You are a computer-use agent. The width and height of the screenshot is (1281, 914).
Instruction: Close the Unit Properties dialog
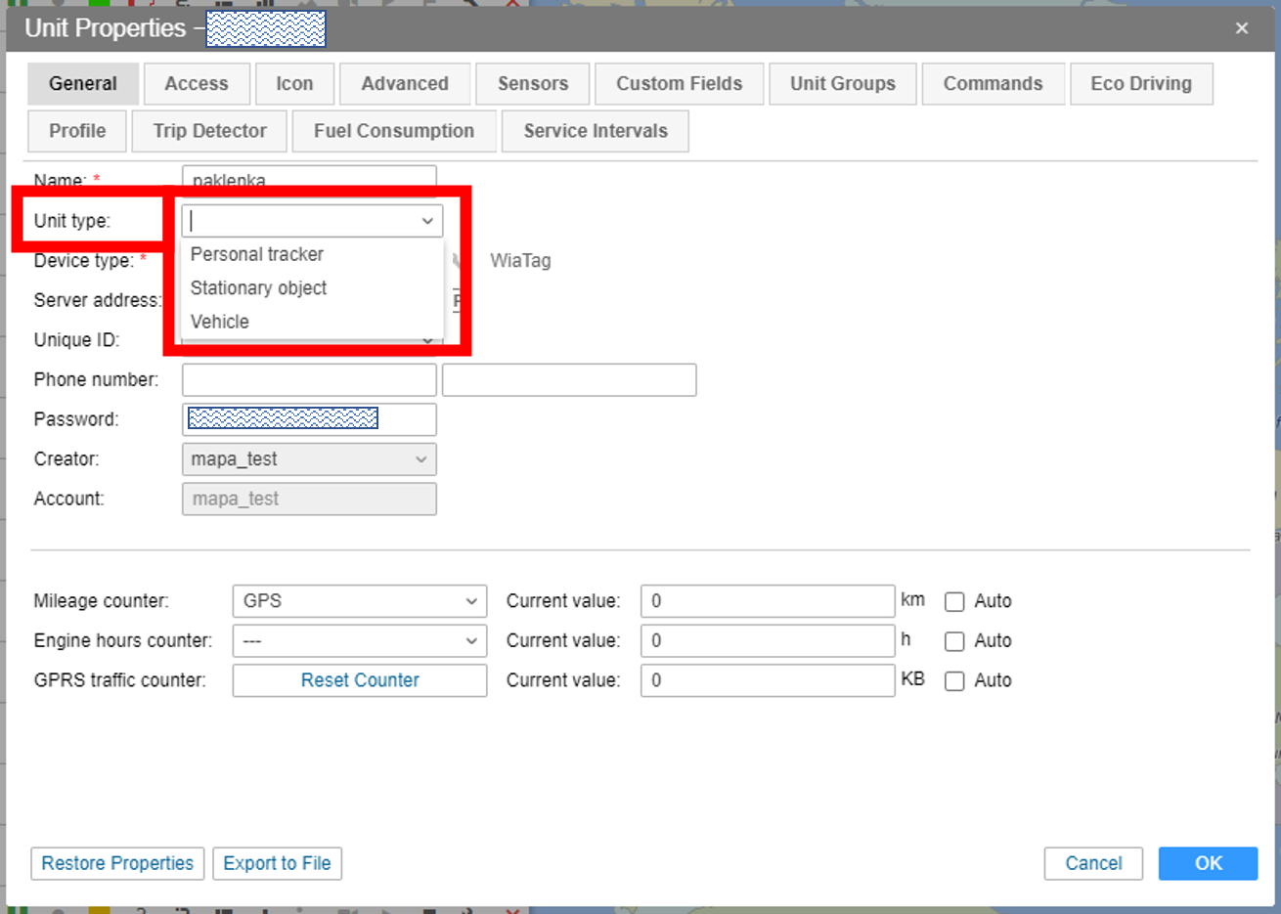[1241, 28]
